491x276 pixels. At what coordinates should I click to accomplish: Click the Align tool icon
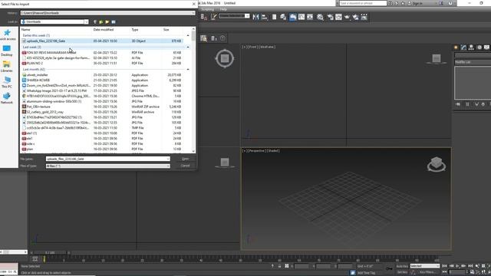tap(265, 17)
